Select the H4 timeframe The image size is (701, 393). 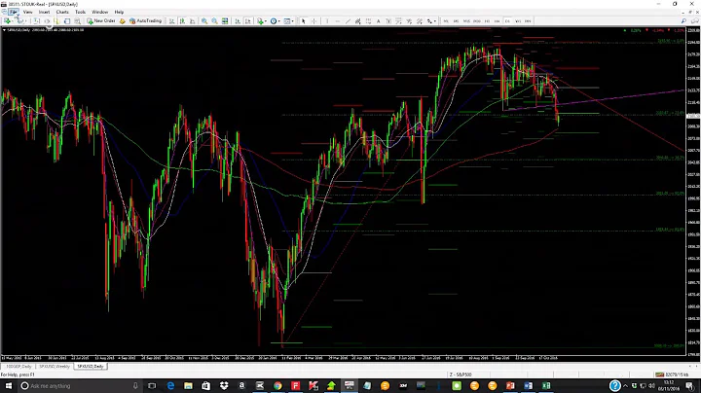tap(498, 21)
